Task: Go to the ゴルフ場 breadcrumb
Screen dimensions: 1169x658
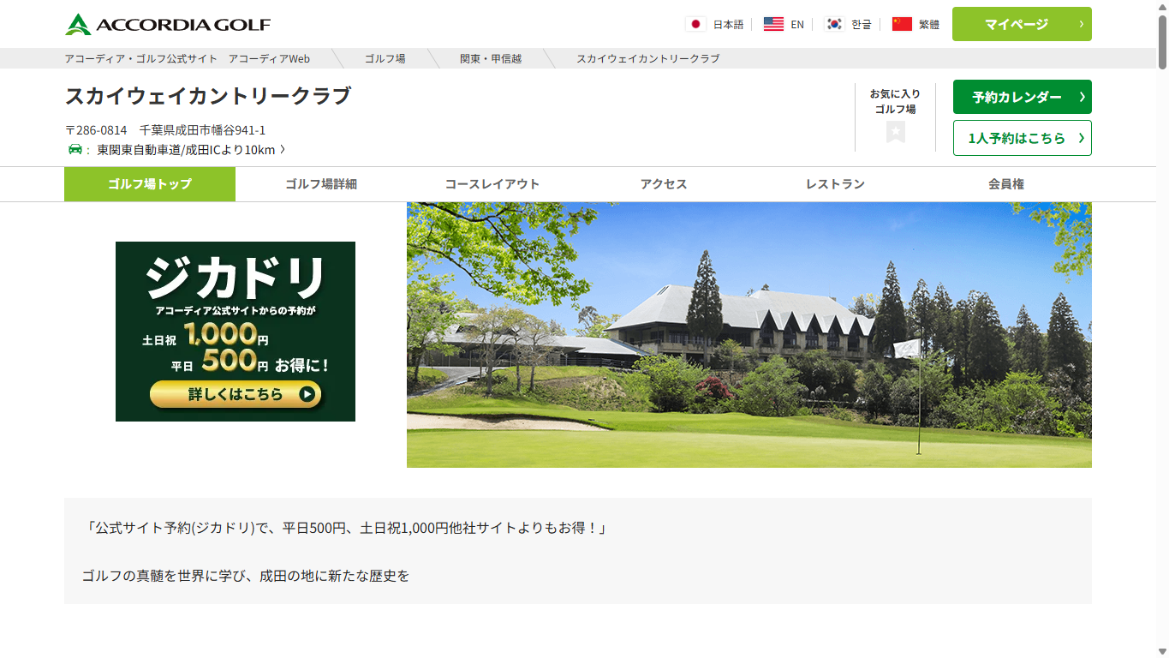Action: [385, 58]
